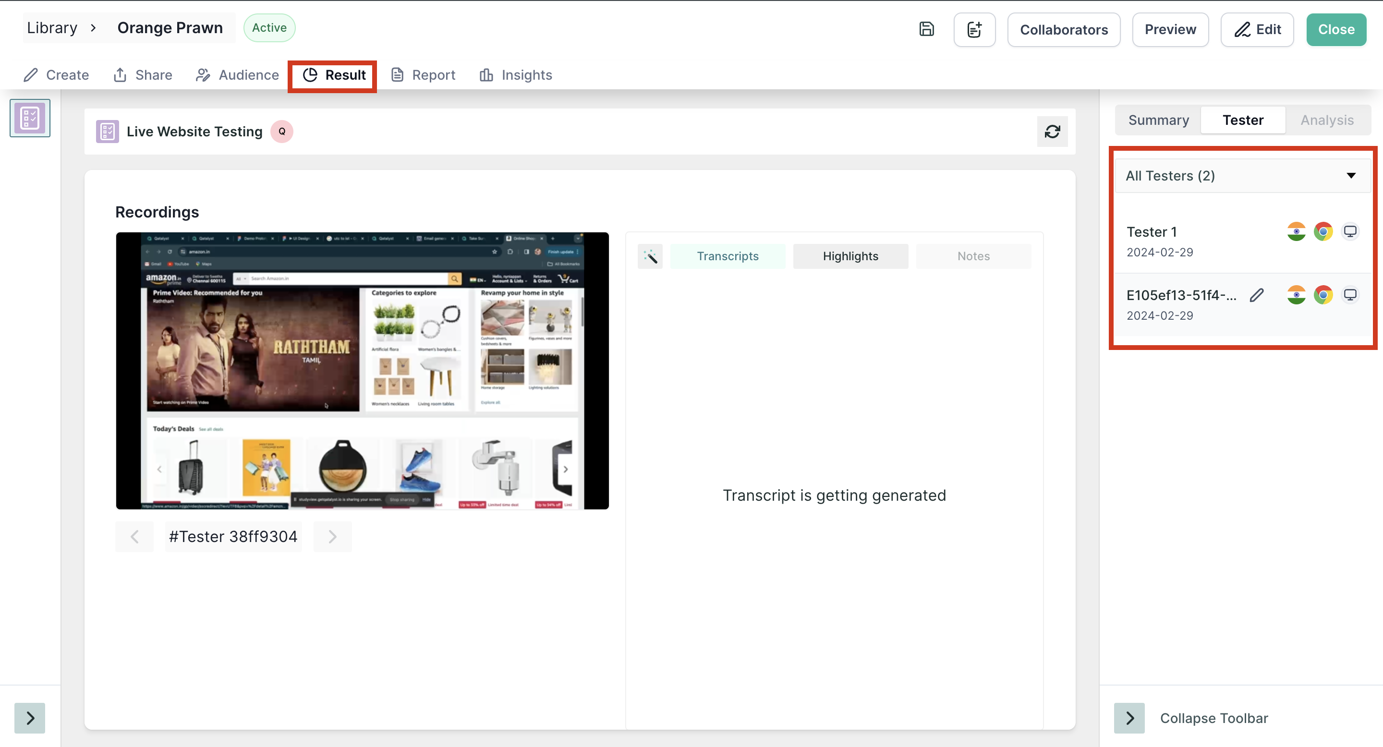The image size is (1383, 747).
Task: Go to previous tester recording
Action: pos(134,537)
